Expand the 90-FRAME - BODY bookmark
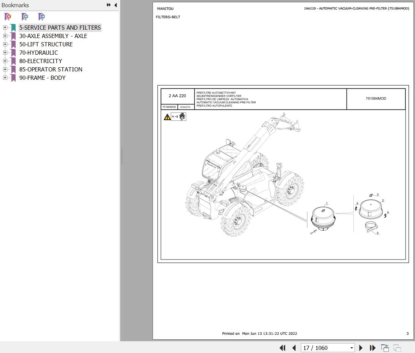The width and height of the screenshot is (415, 353). [5, 78]
